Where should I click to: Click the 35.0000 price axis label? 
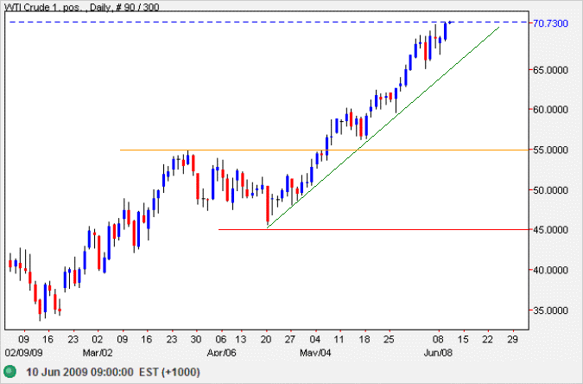[x=550, y=310]
